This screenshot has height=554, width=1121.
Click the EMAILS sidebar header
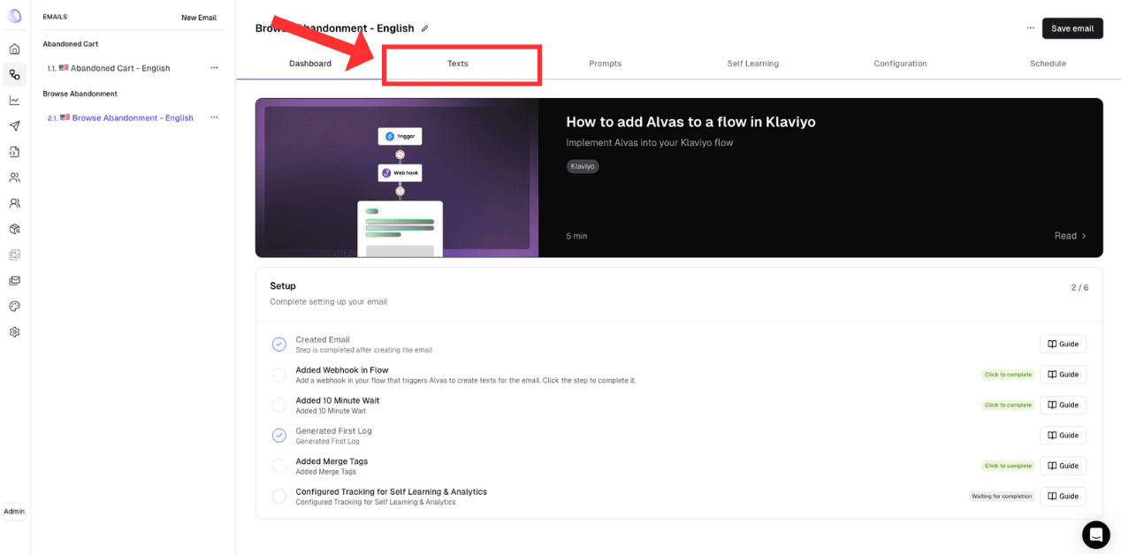[55, 17]
